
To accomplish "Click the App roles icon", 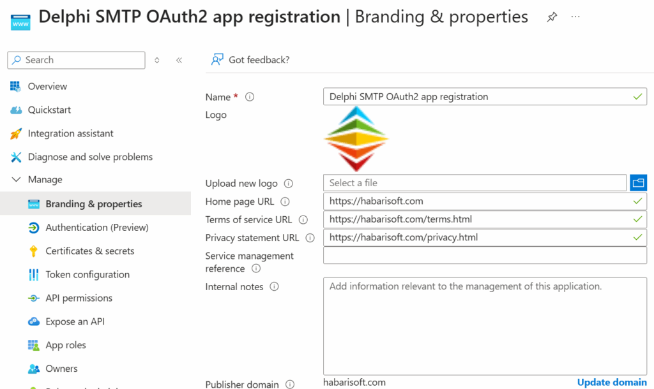I will (34, 345).
